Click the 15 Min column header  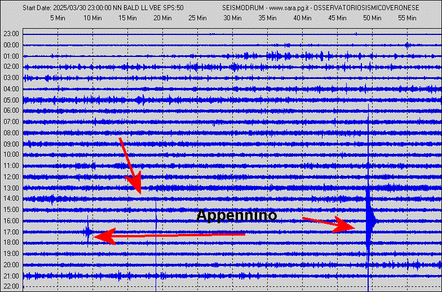click(x=127, y=18)
